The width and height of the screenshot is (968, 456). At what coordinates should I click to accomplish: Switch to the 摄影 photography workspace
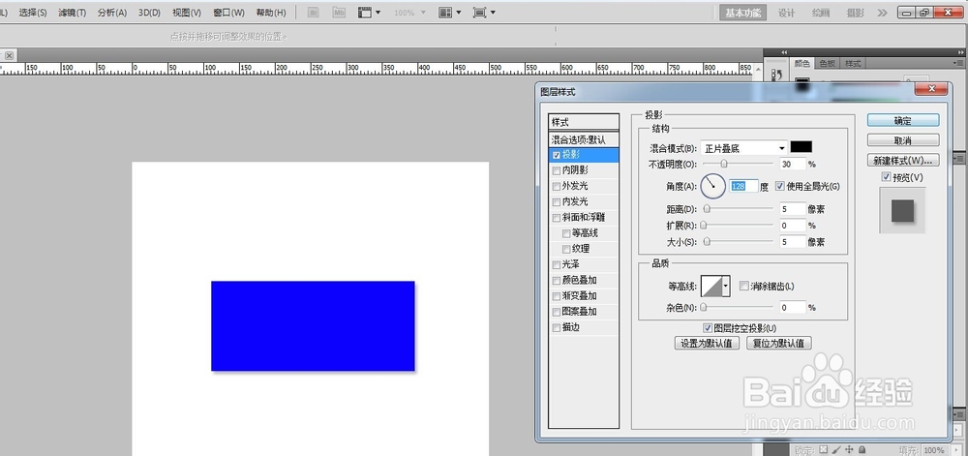point(855,13)
